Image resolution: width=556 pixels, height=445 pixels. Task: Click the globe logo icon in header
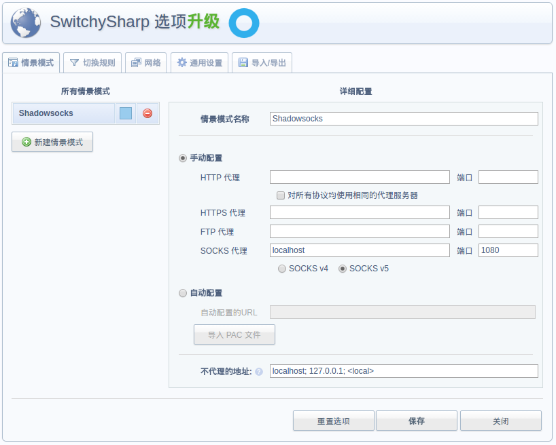(x=26, y=22)
